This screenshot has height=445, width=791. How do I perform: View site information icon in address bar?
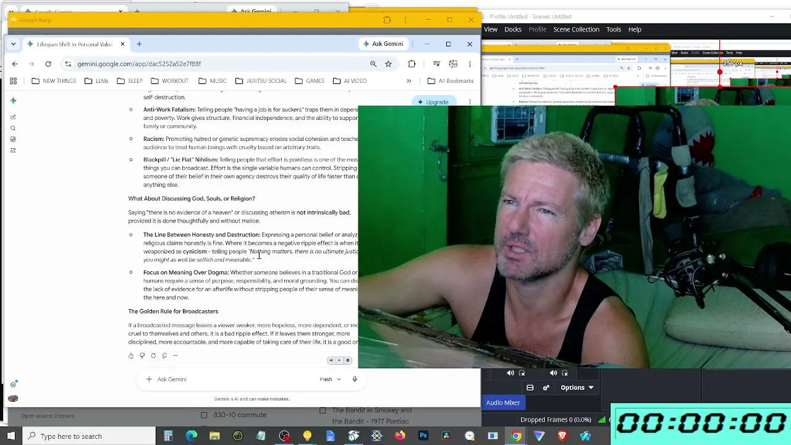pos(68,64)
